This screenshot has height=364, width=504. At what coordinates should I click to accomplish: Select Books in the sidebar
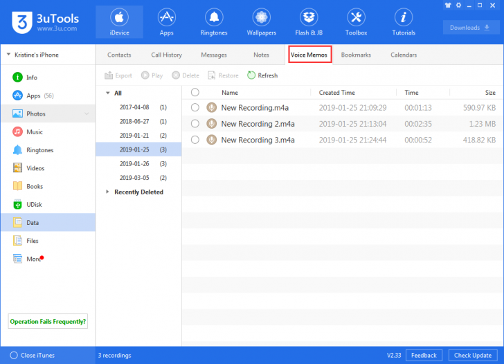click(x=48, y=186)
